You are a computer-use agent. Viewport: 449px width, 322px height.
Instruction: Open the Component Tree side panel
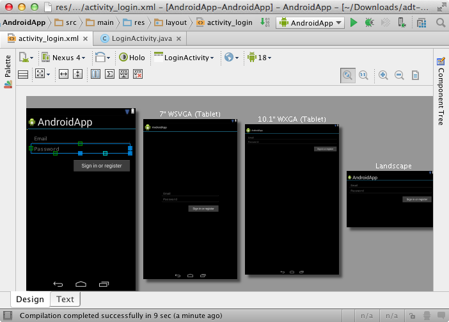(x=441, y=90)
